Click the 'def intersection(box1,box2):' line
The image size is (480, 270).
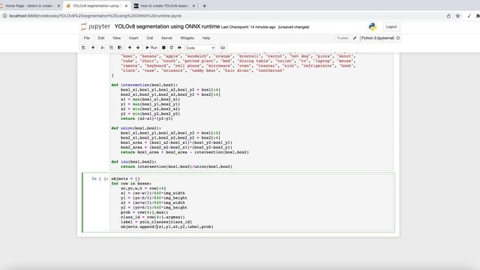(x=145, y=85)
